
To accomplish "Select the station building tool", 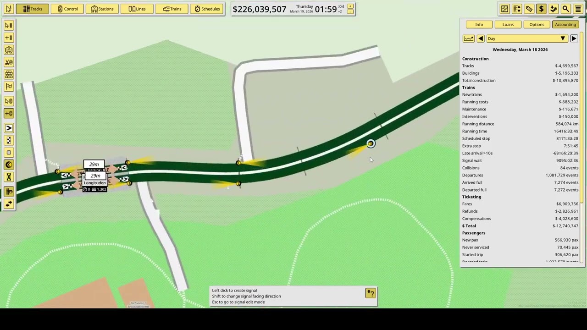I will [x=9, y=50].
